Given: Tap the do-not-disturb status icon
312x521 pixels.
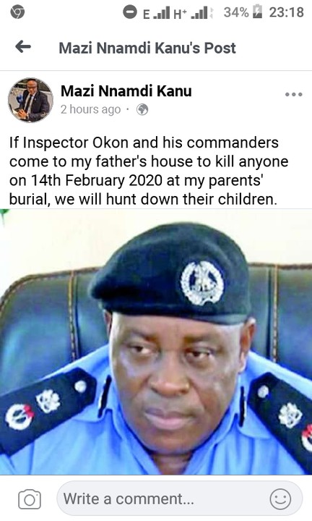Looking at the screenshot, I should click(130, 12).
